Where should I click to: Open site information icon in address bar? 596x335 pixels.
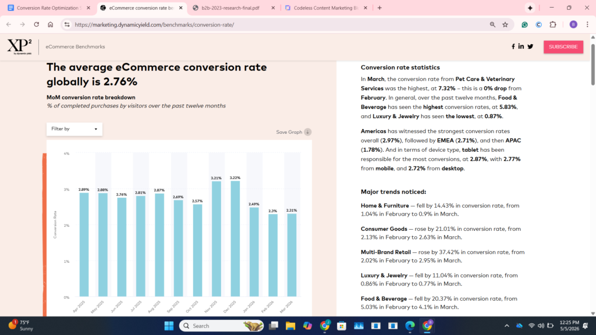[x=67, y=24]
